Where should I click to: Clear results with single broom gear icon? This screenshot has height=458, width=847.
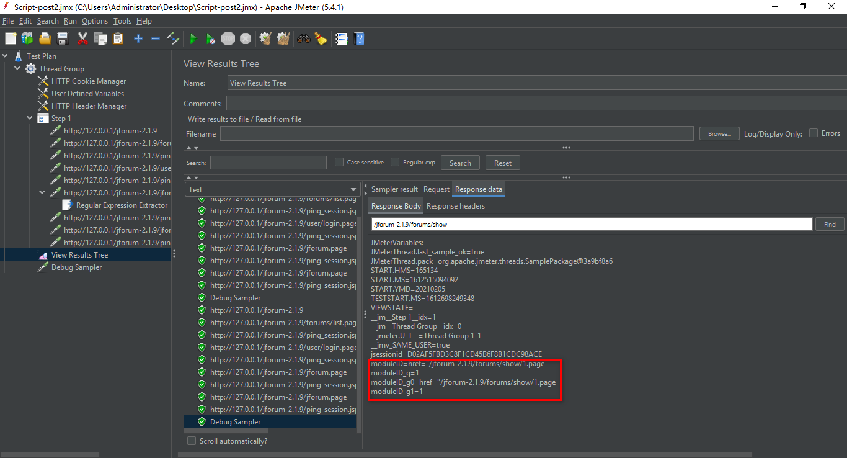click(x=265, y=38)
